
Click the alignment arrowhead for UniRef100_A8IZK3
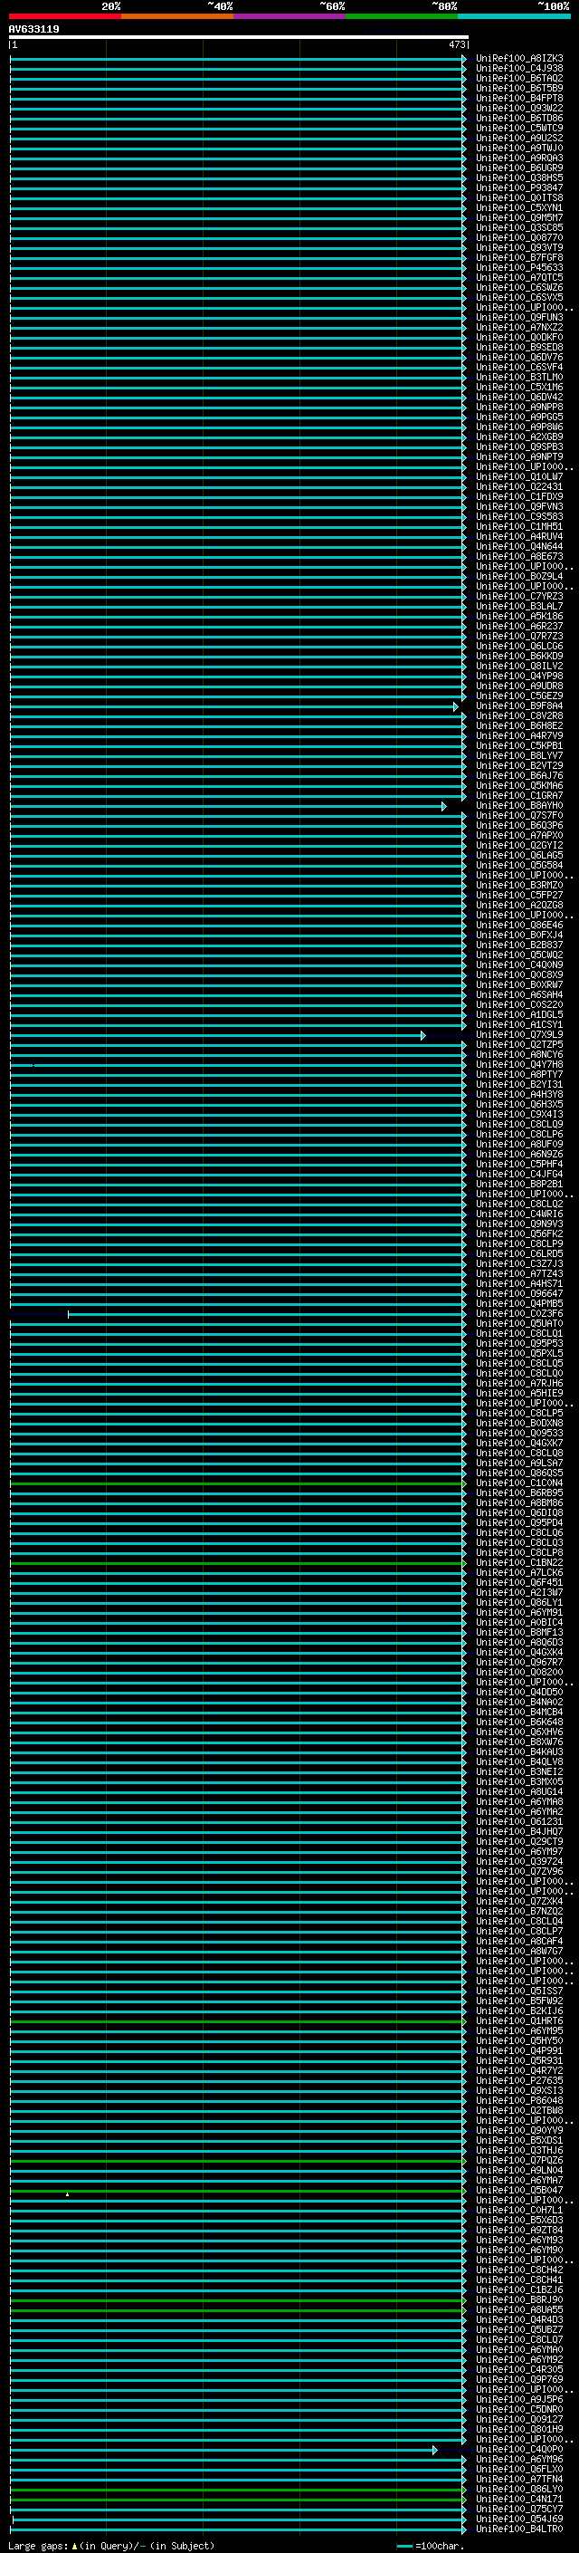point(464,60)
